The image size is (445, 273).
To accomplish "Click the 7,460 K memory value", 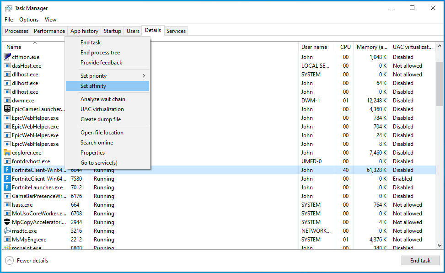I will 378,153.
